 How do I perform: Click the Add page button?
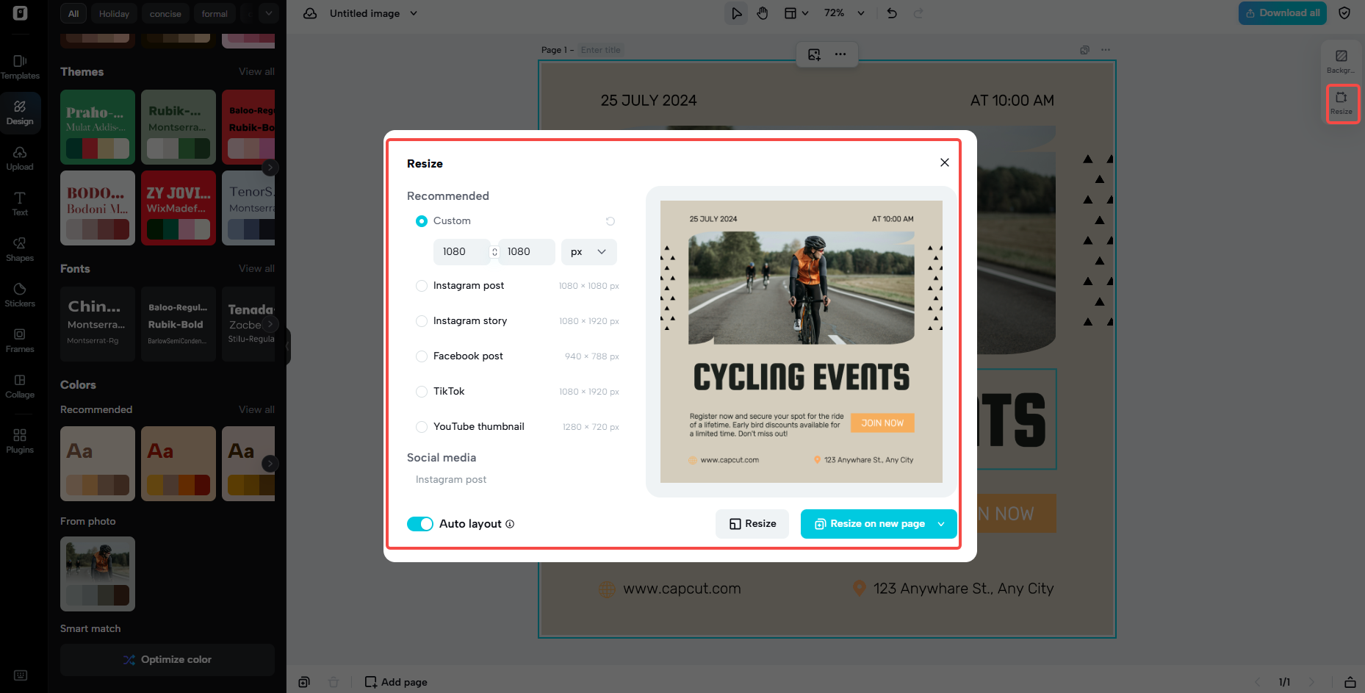click(x=396, y=682)
